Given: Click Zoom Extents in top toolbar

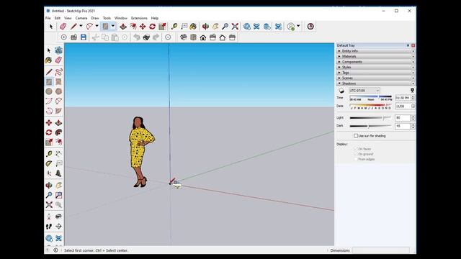Looking at the screenshot, I should click(x=235, y=27).
